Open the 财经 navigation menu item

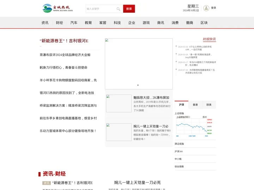coord(59,23)
